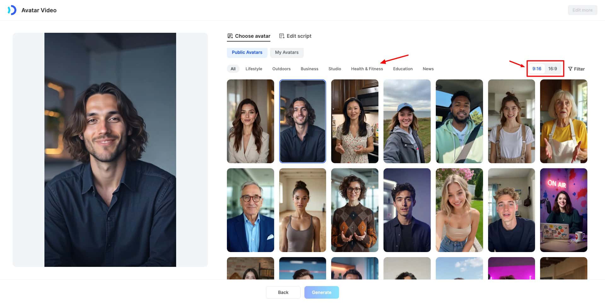The height and width of the screenshot is (305, 605).
Task: Go back using the Back button
Action: [x=283, y=292]
